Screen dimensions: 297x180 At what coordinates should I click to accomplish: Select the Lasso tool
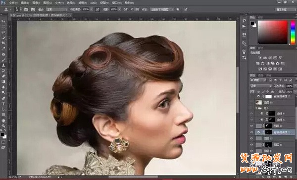tap(3, 32)
